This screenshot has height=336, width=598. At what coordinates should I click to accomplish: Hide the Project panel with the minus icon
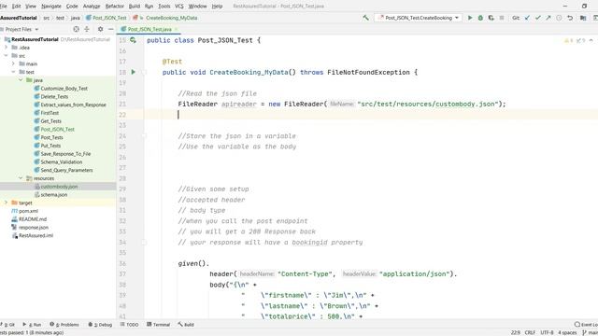110,29
